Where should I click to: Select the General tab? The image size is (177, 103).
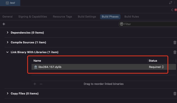[7, 17]
